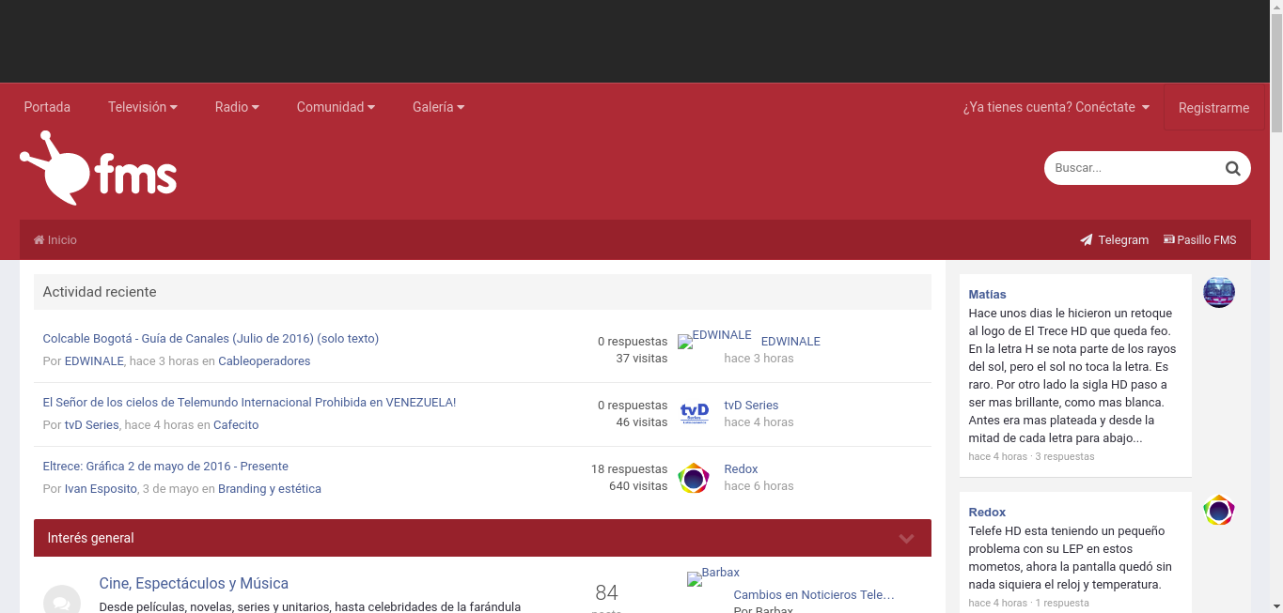The height and width of the screenshot is (613, 1283).
Task: Click the search magnifier icon
Action: tap(1232, 168)
